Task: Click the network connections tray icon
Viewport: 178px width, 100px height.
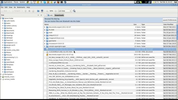Action: pos(149,2)
